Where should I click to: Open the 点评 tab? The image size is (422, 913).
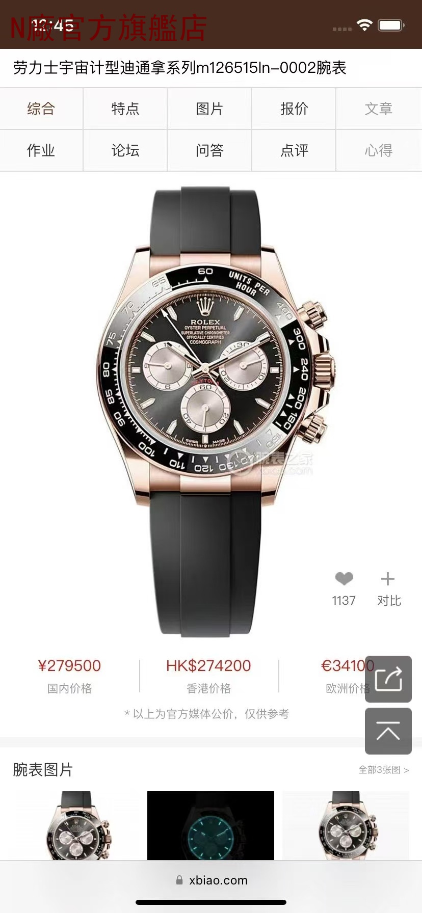[294, 150]
